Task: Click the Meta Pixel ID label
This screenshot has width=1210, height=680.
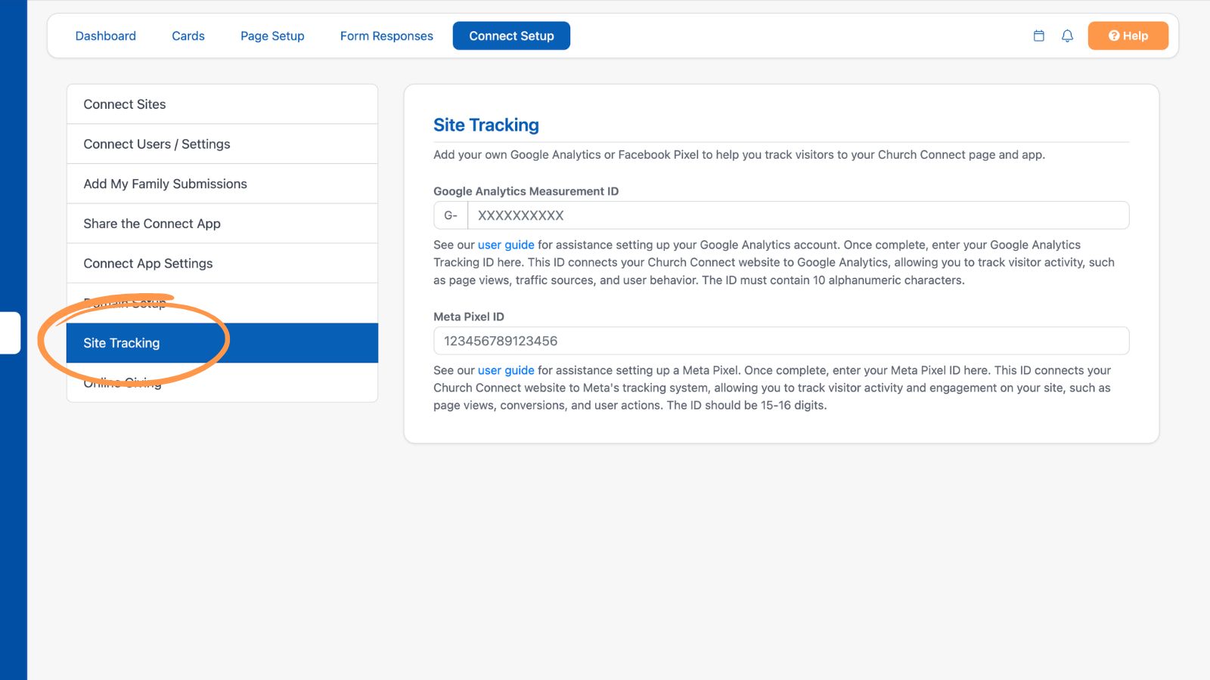Action: click(469, 317)
